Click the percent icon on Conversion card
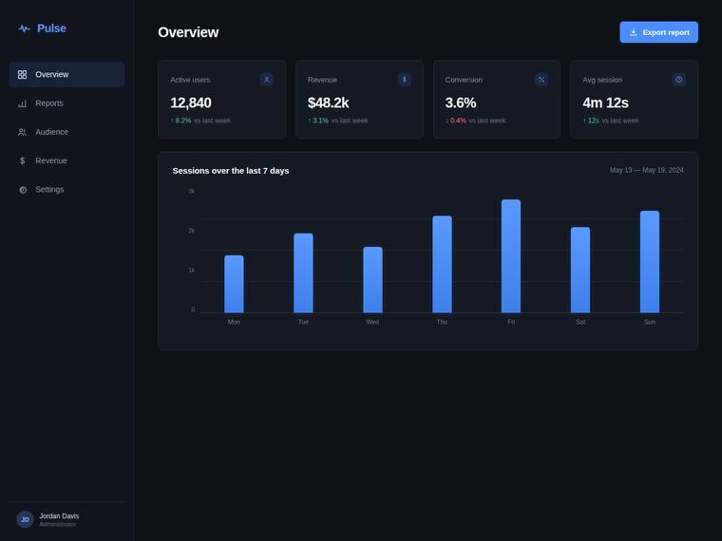Screen dimensions: 722x541 pyautogui.click(x=541, y=80)
